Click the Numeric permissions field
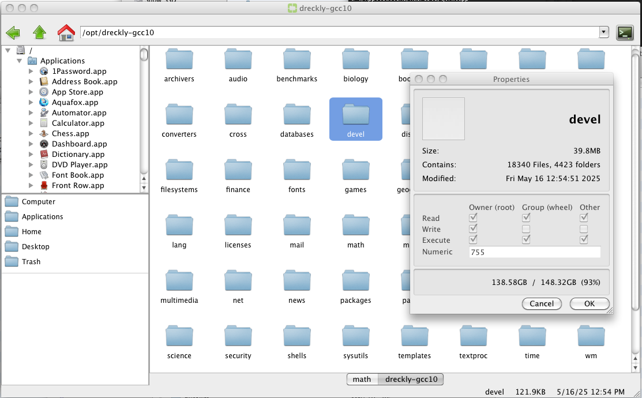Viewport: 642px width, 398px height. [535, 252]
